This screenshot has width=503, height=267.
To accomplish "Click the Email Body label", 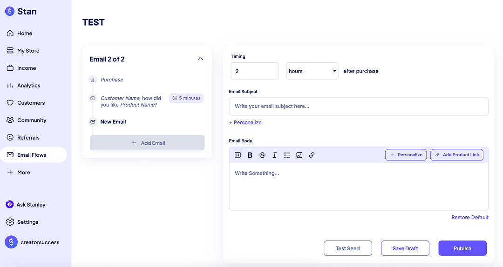I will [241, 141].
